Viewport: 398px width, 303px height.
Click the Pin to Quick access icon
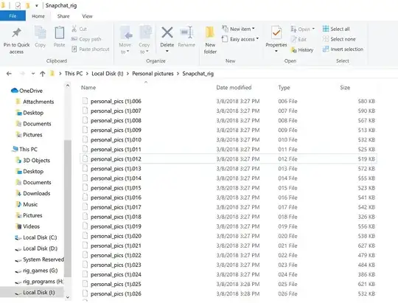[16, 32]
